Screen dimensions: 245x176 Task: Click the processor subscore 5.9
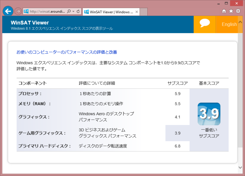tap(178, 94)
